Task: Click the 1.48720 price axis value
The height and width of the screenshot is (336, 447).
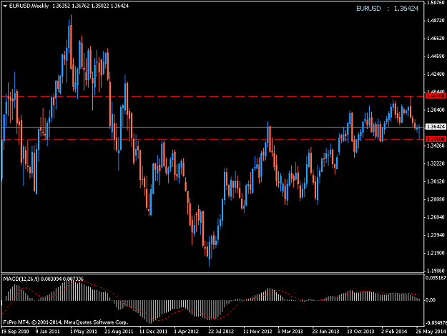Action: [x=436, y=21]
